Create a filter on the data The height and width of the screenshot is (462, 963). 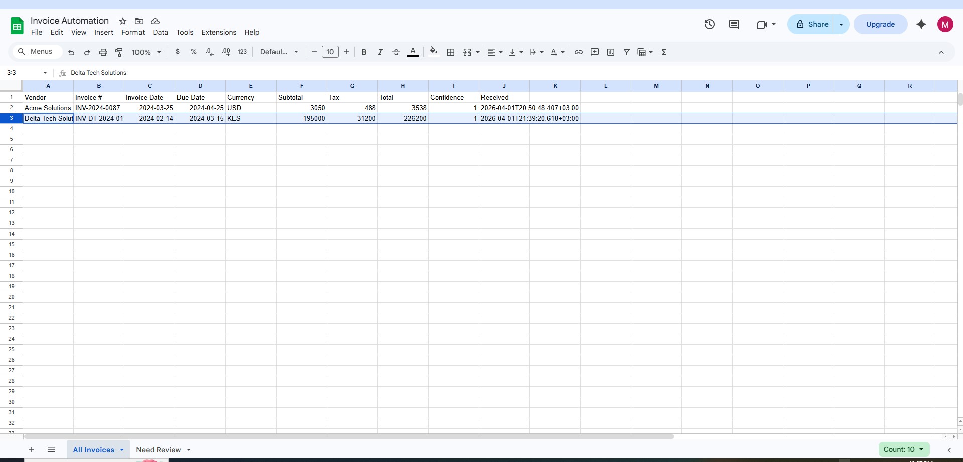pyautogui.click(x=626, y=52)
